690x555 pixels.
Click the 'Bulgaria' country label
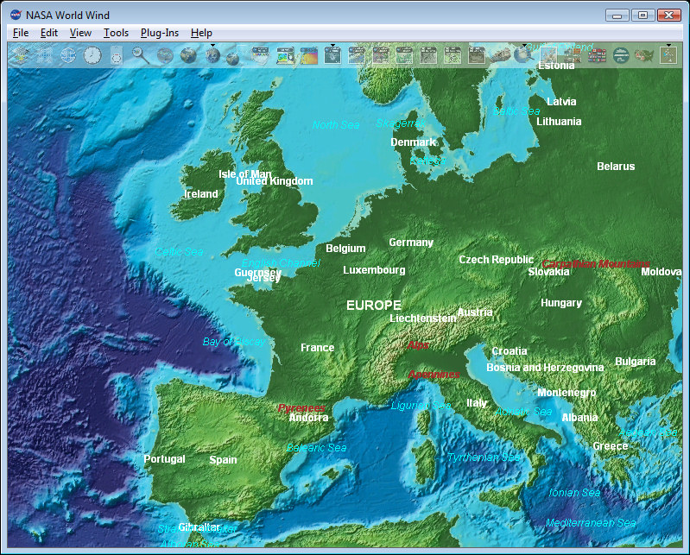(x=636, y=362)
